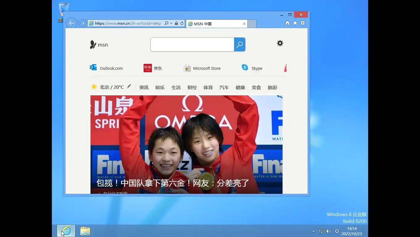Click the Internet Explorer taskbar button
This screenshot has height=237, width=420.
click(x=66, y=231)
